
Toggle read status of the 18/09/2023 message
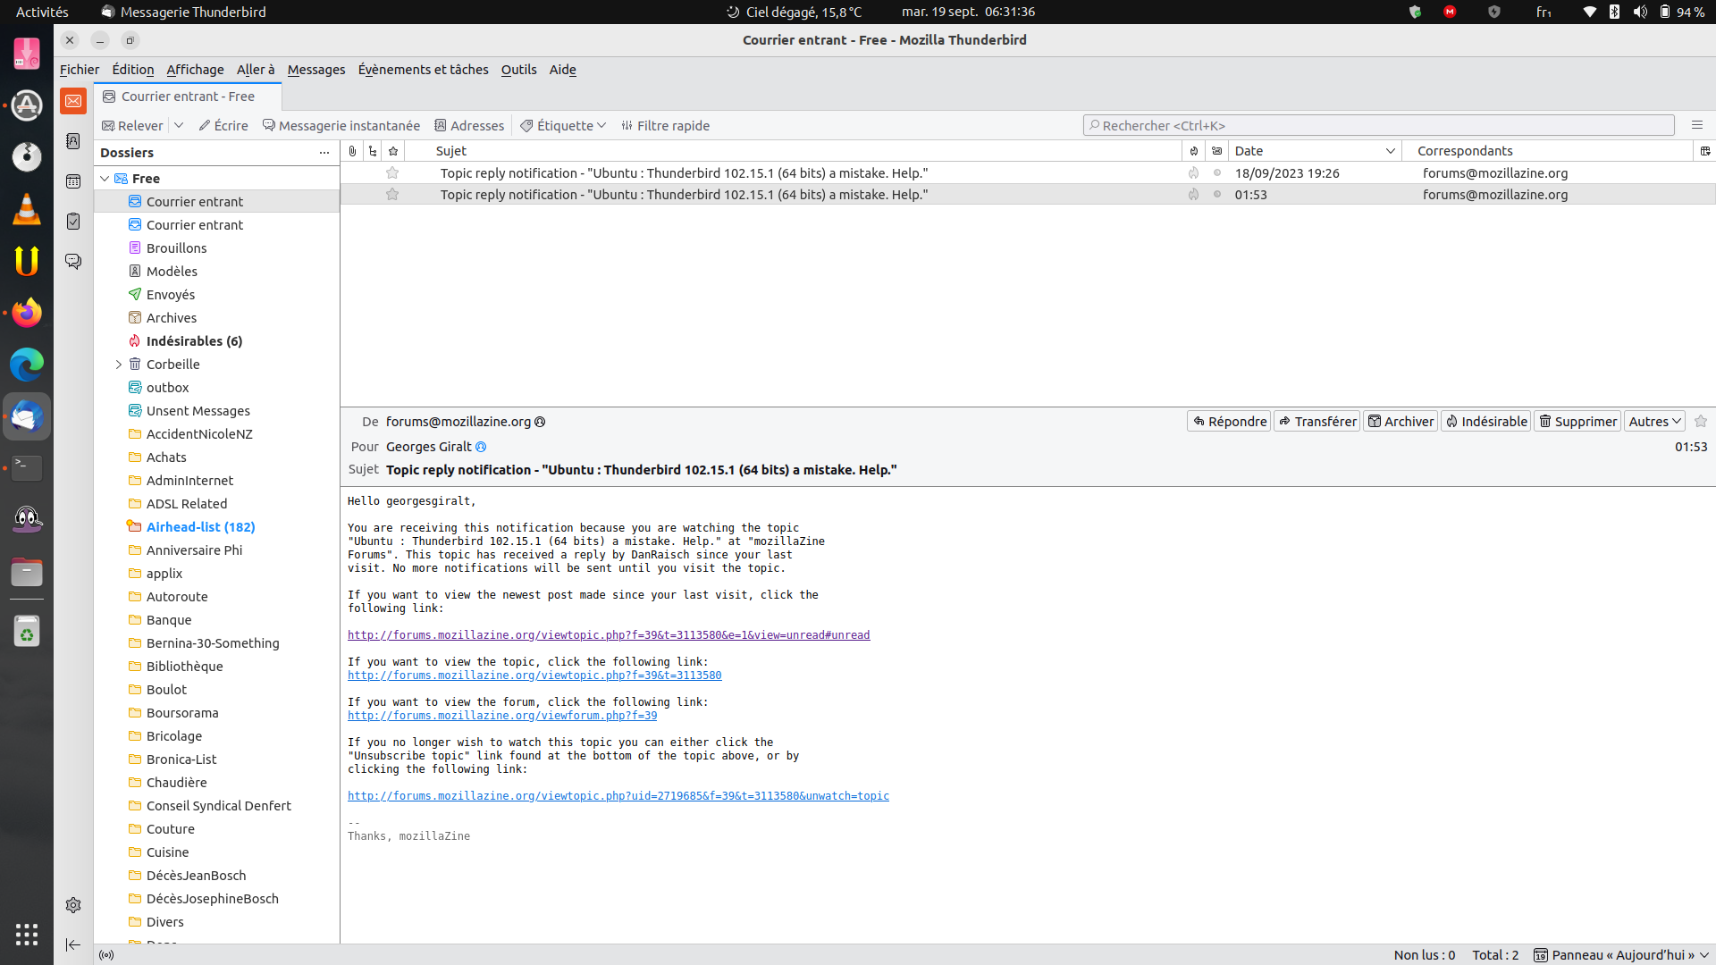click(1217, 173)
